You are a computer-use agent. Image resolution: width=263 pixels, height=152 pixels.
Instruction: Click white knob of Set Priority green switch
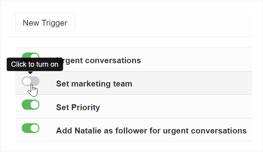(35, 105)
